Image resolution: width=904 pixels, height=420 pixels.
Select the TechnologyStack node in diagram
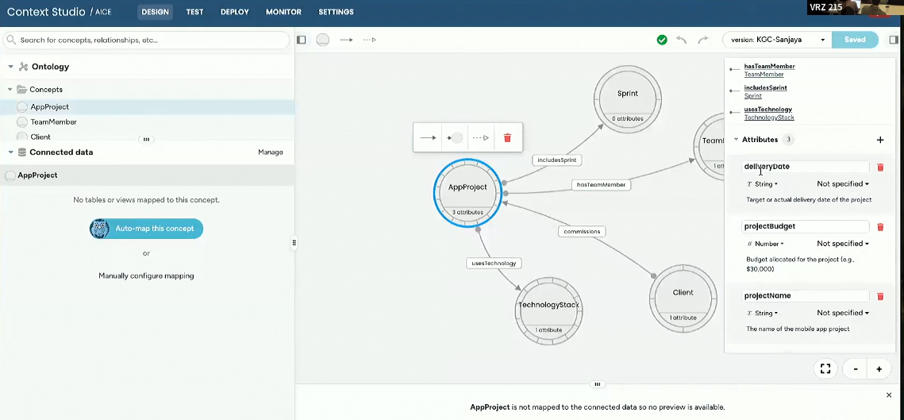(x=549, y=310)
